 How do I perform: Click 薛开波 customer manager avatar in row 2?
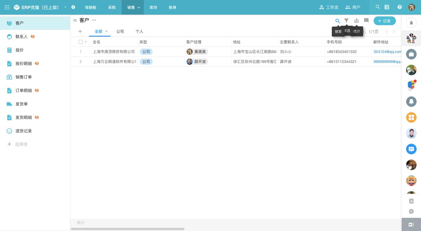(190, 62)
